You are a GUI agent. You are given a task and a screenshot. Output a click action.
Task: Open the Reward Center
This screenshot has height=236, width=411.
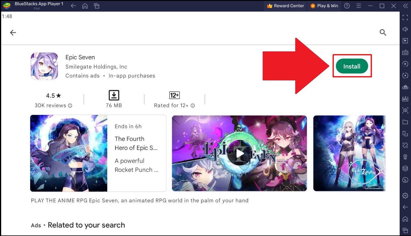(285, 6)
